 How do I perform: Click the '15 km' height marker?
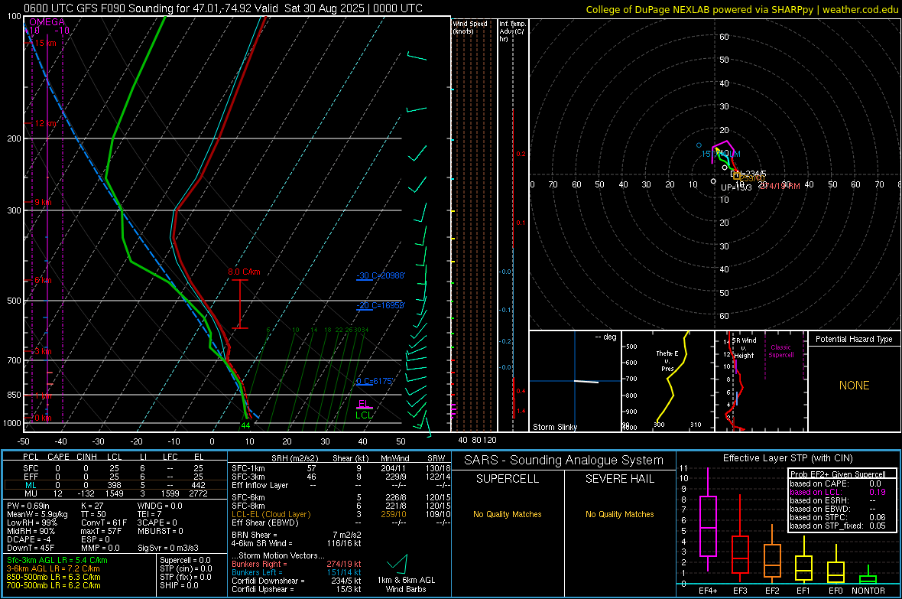click(x=44, y=43)
